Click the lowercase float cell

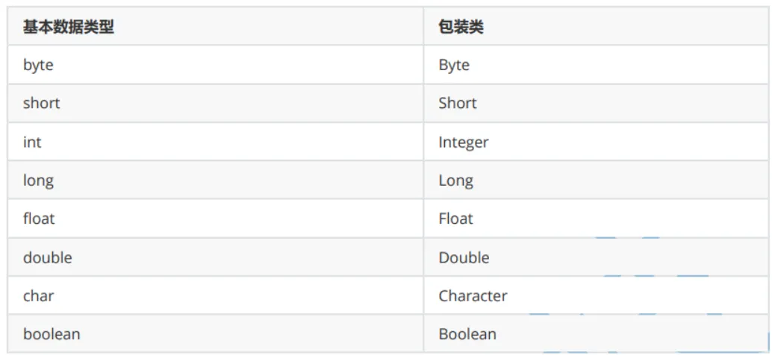point(39,219)
